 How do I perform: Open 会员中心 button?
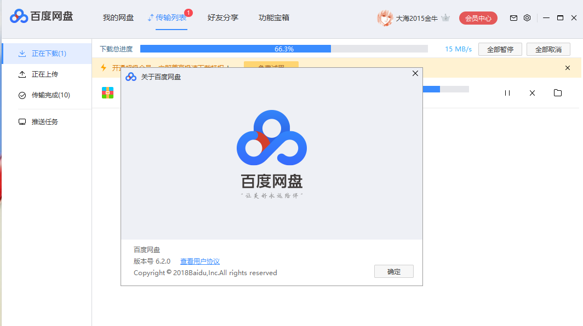point(478,18)
